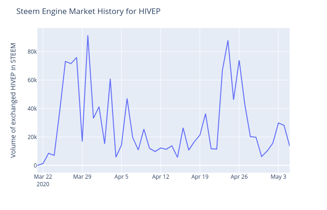
Task: Click the highest volume peak after Mar 29
Action: click(x=88, y=35)
